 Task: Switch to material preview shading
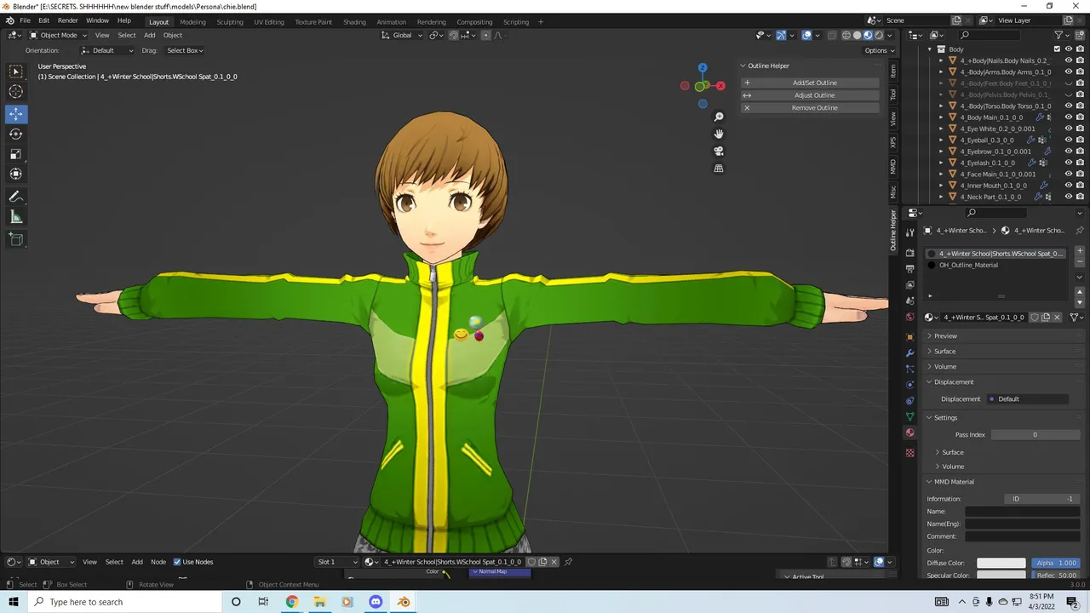[868, 35]
